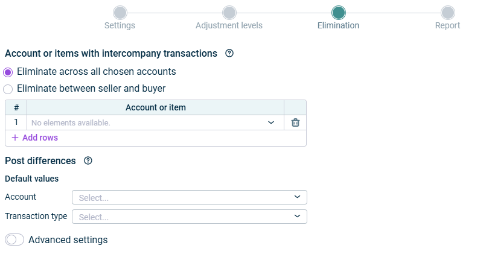Click row number 1 cell
The width and height of the screenshot is (489, 254).
(x=16, y=122)
